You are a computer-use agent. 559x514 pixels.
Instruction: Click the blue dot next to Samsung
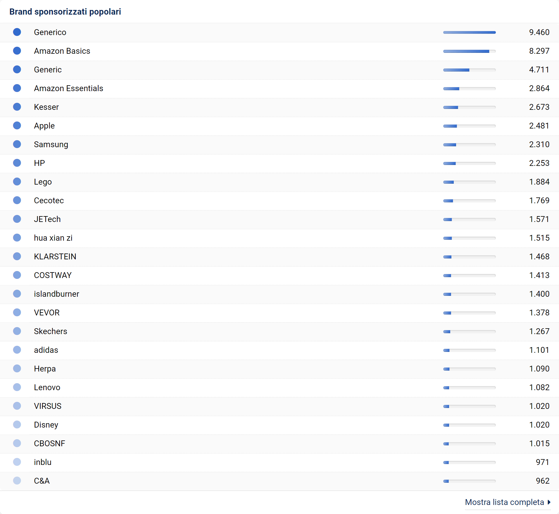point(17,144)
